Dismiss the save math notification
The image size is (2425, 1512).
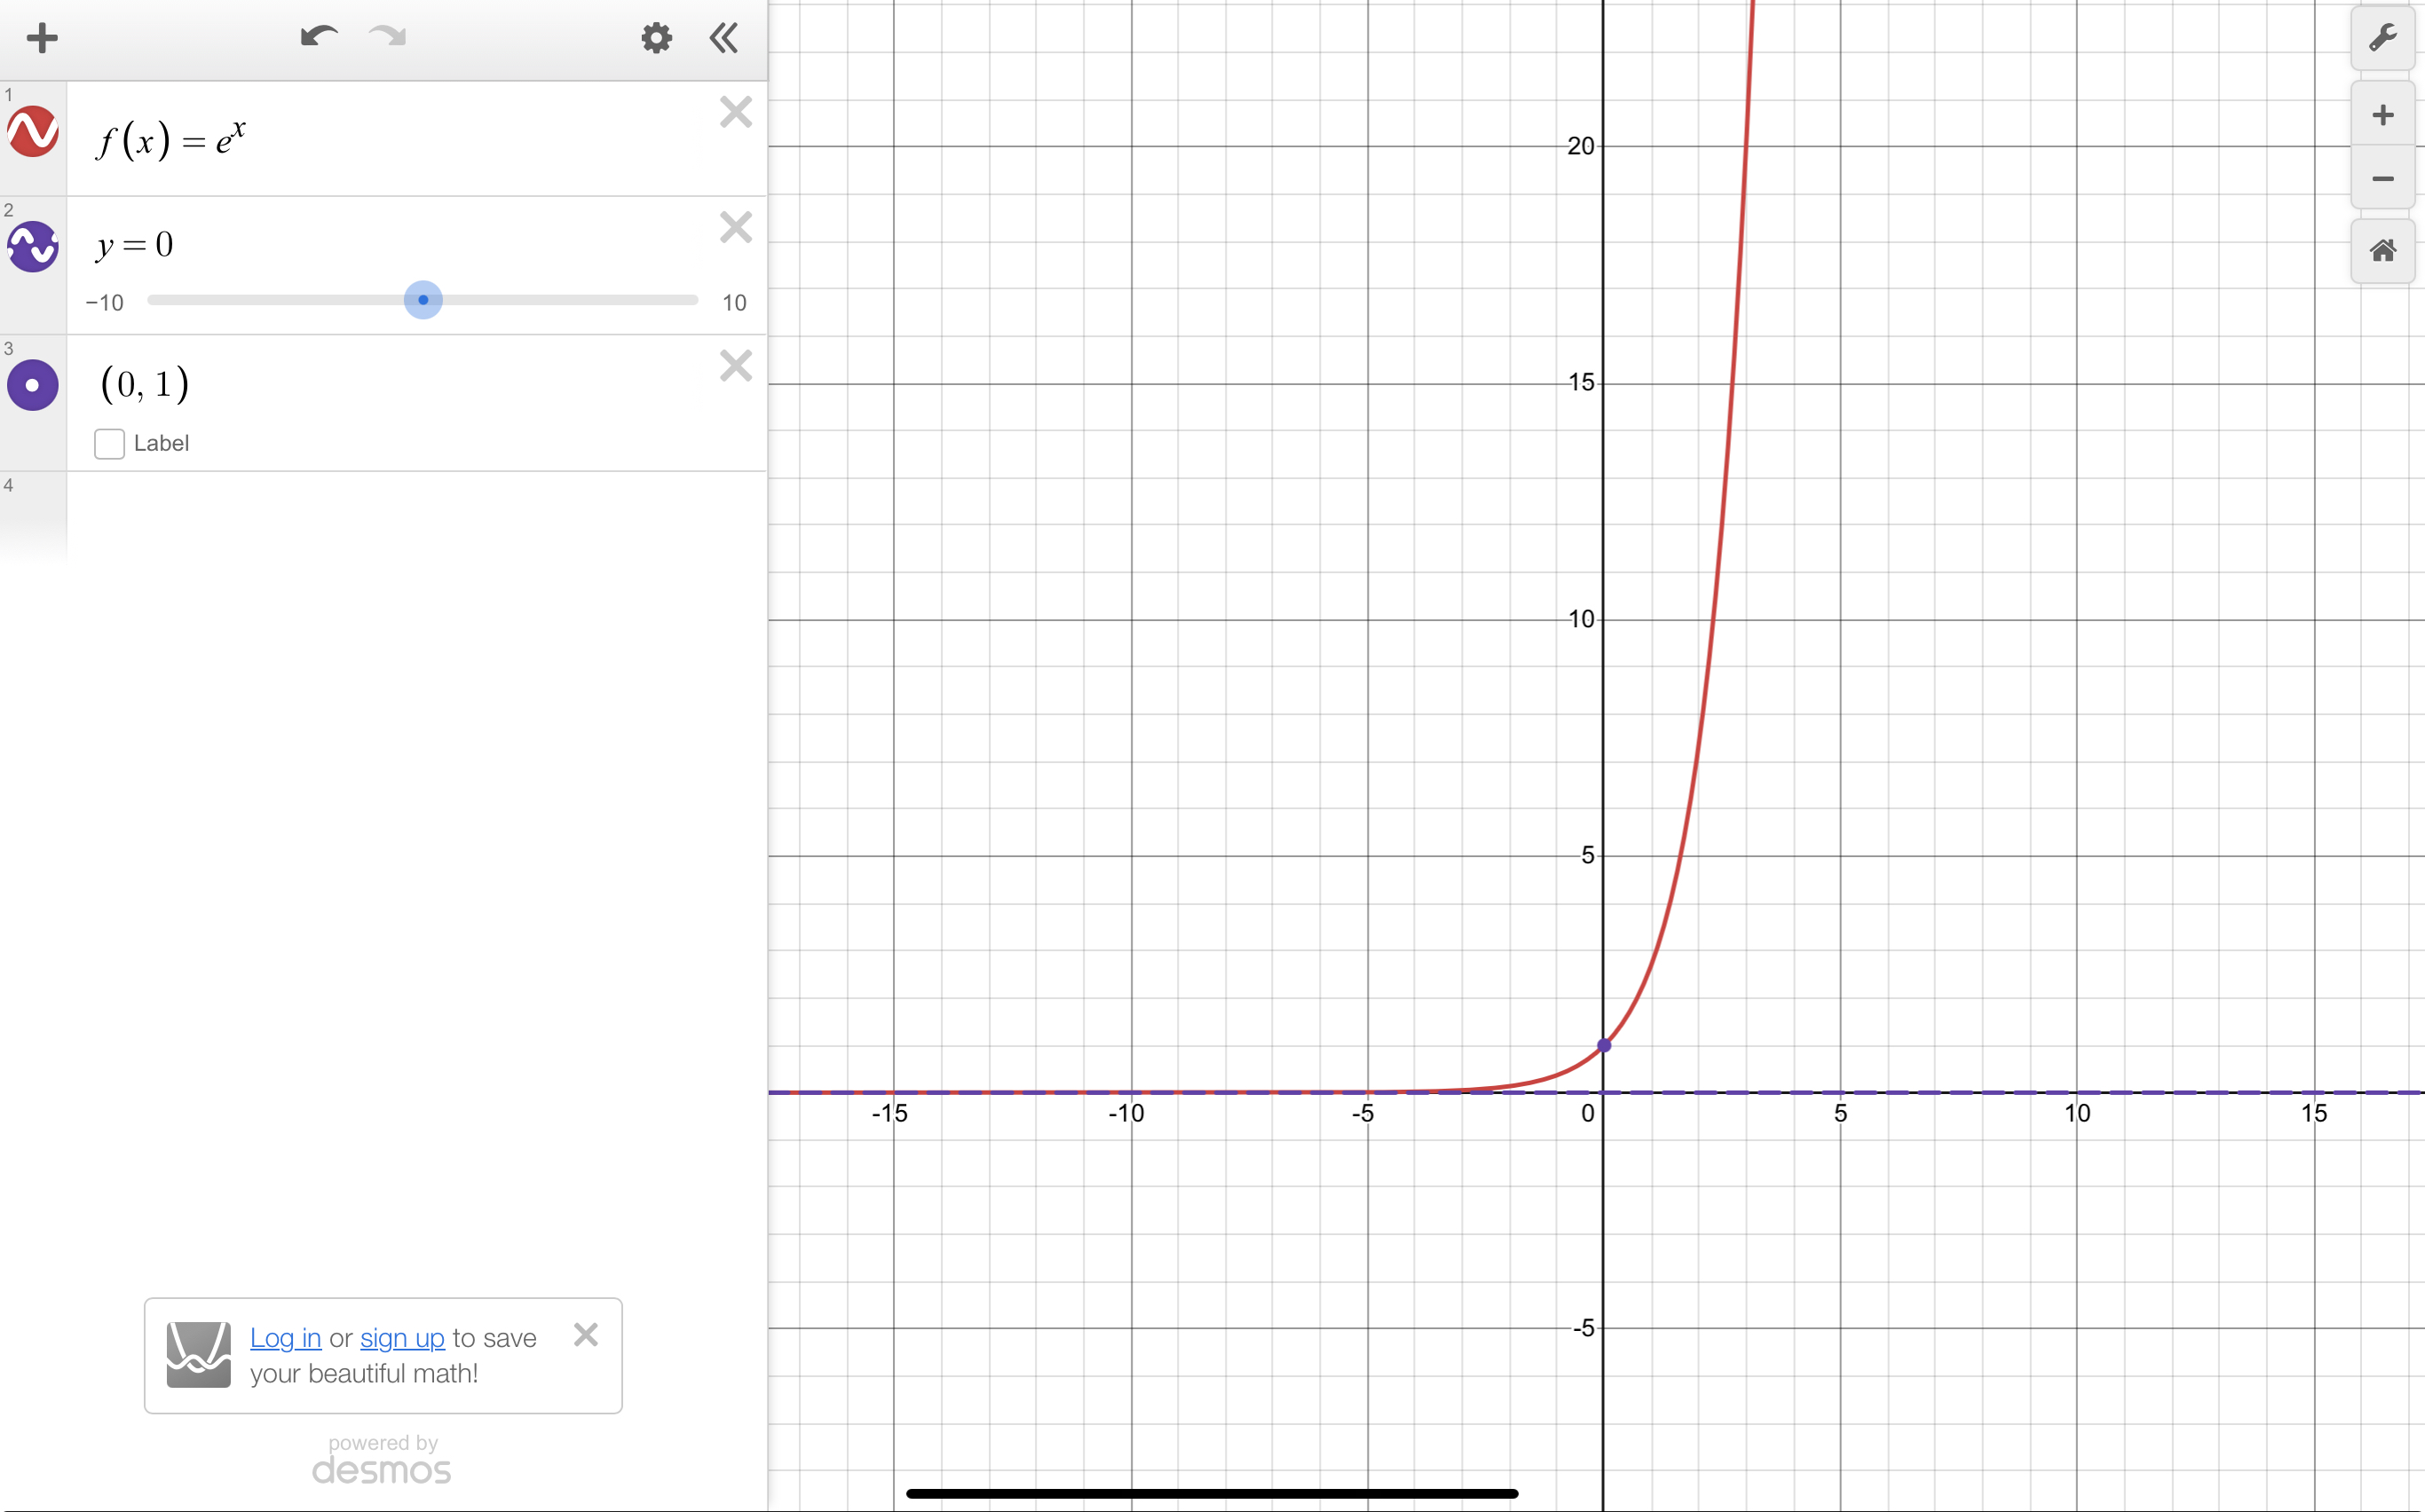[586, 1334]
